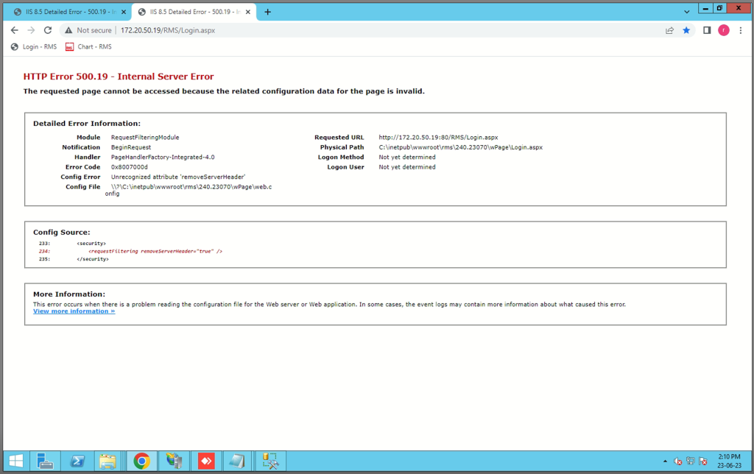Click config source line 234 requestFiltering
754x474 pixels.
point(155,252)
